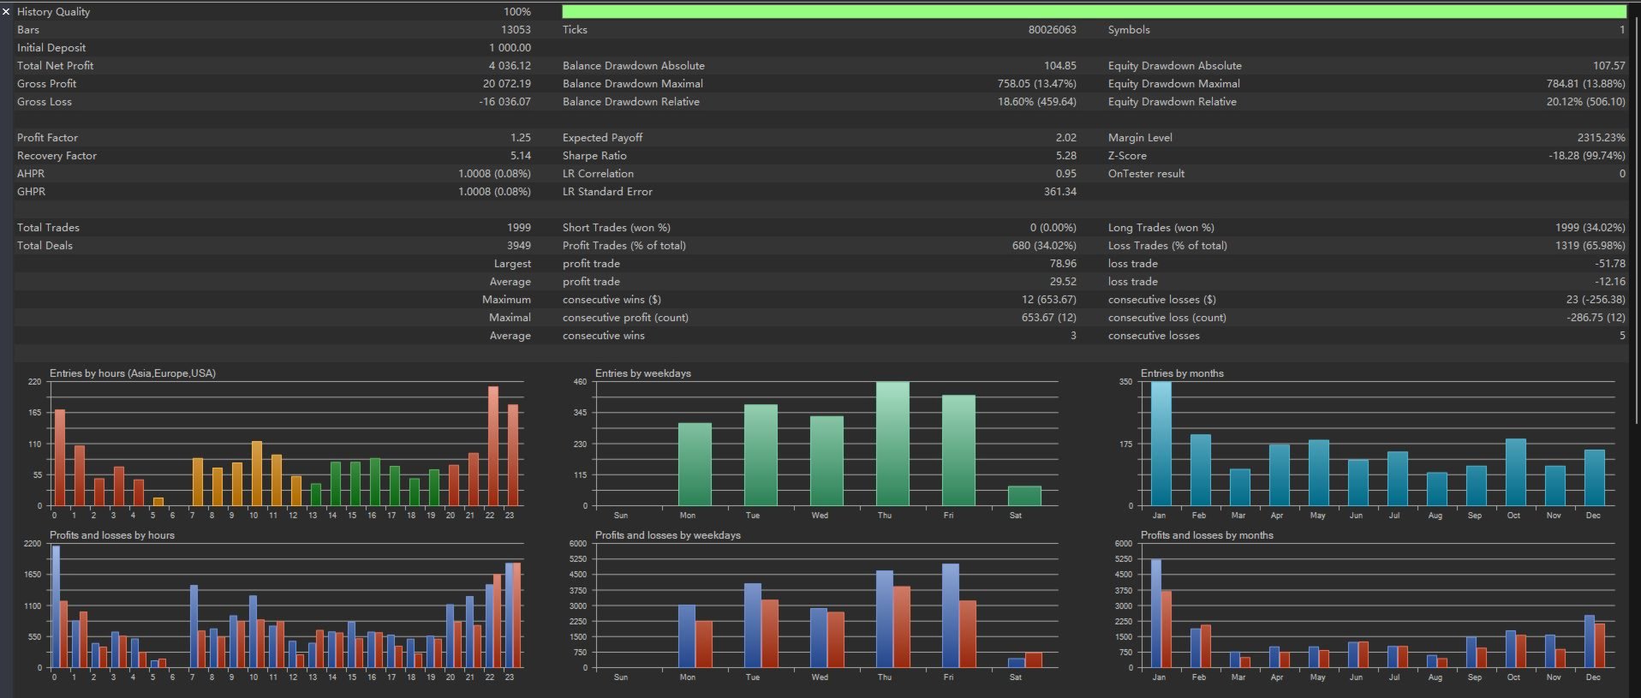The width and height of the screenshot is (1641, 698).
Task: Select the Profit Factor value "1.25"
Action: click(521, 138)
